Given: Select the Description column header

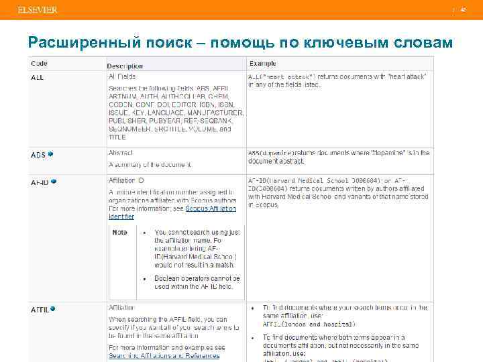Looking at the screenshot, I should coord(125,66).
